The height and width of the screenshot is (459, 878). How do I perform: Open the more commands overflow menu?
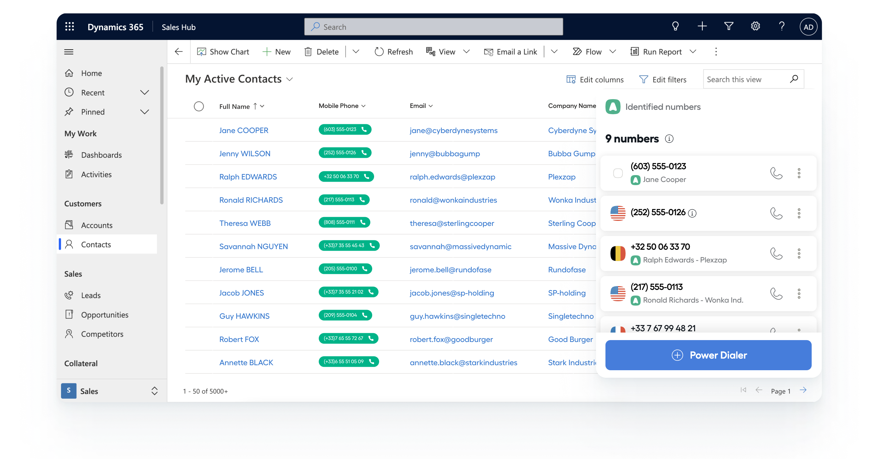click(716, 51)
